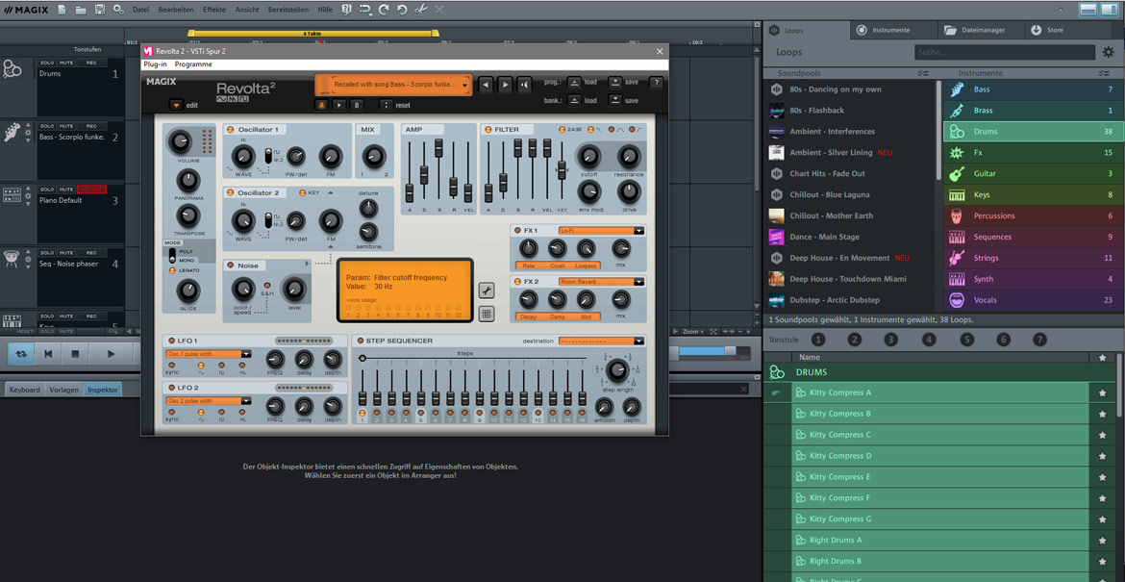This screenshot has width=1125, height=582.
Task: Open the FX 2 Room Reverb dropdown
Action: (638, 282)
